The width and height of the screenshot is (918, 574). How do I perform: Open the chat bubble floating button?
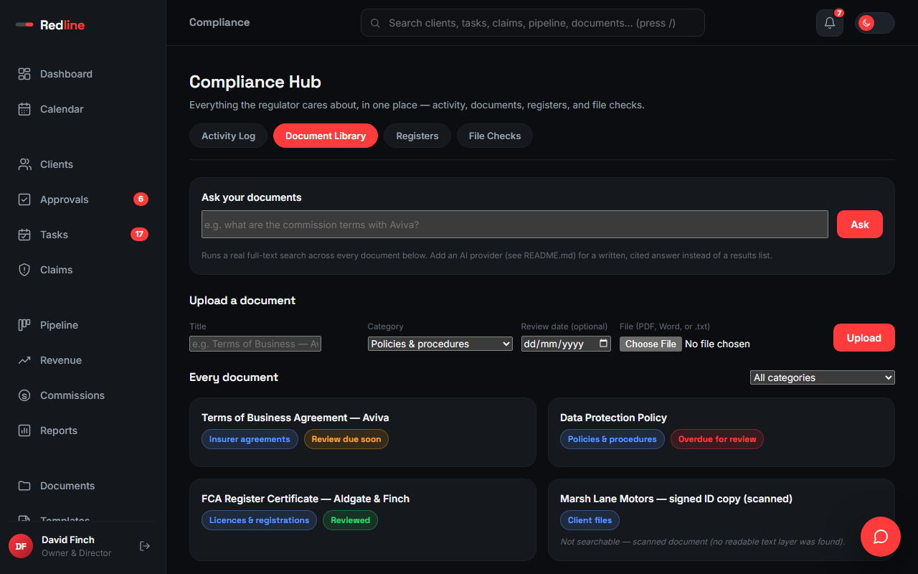(x=881, y=537)
